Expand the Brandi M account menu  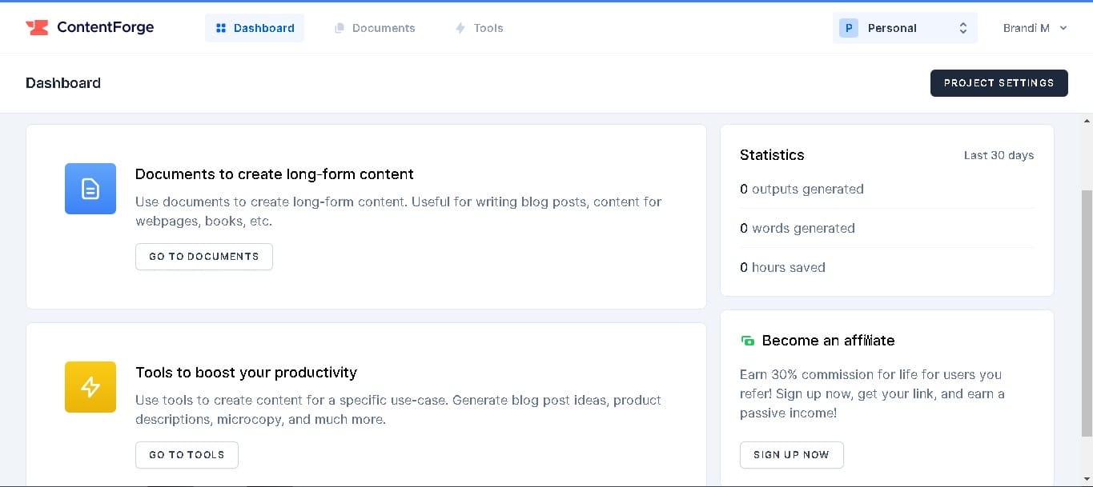click(x=1035, y=27)
